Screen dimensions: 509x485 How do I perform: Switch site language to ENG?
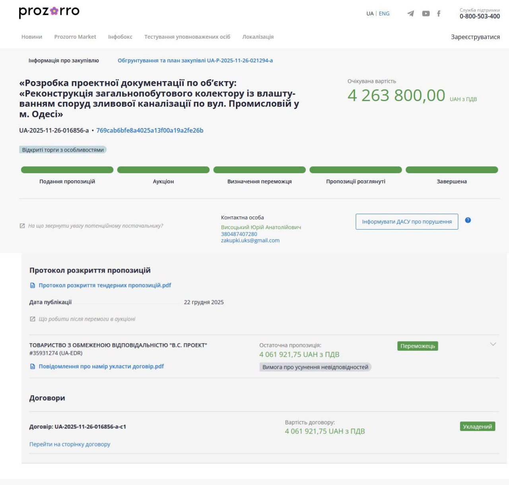pos(384,14)
